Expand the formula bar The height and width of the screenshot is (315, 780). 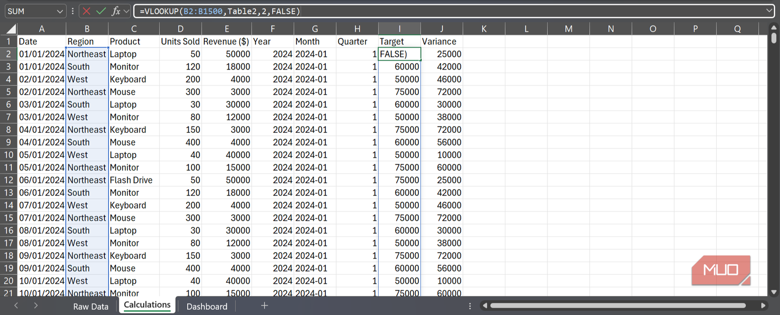click(769, 10)
